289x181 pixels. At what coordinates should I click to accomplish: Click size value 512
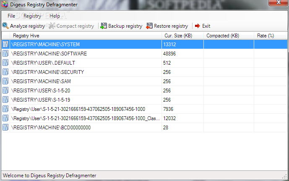click(167, 63)
